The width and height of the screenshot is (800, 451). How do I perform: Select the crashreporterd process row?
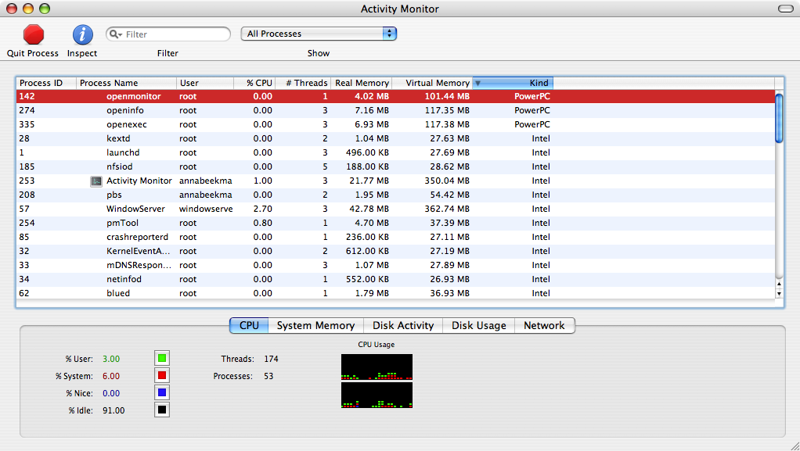coord(395,238)
